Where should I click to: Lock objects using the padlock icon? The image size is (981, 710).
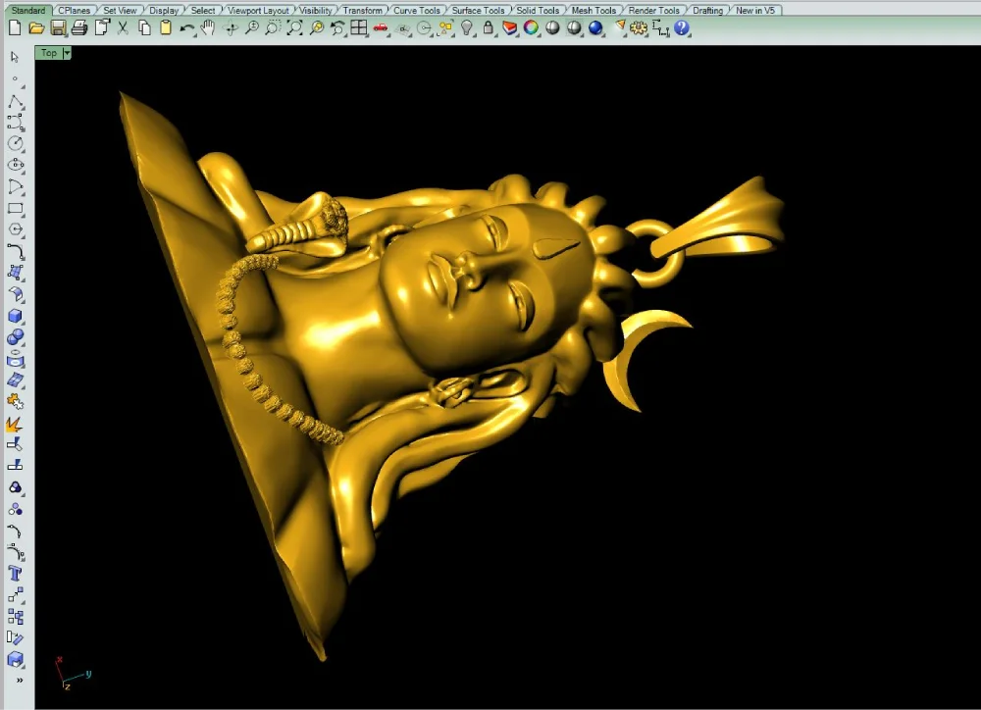pos(488,27)
